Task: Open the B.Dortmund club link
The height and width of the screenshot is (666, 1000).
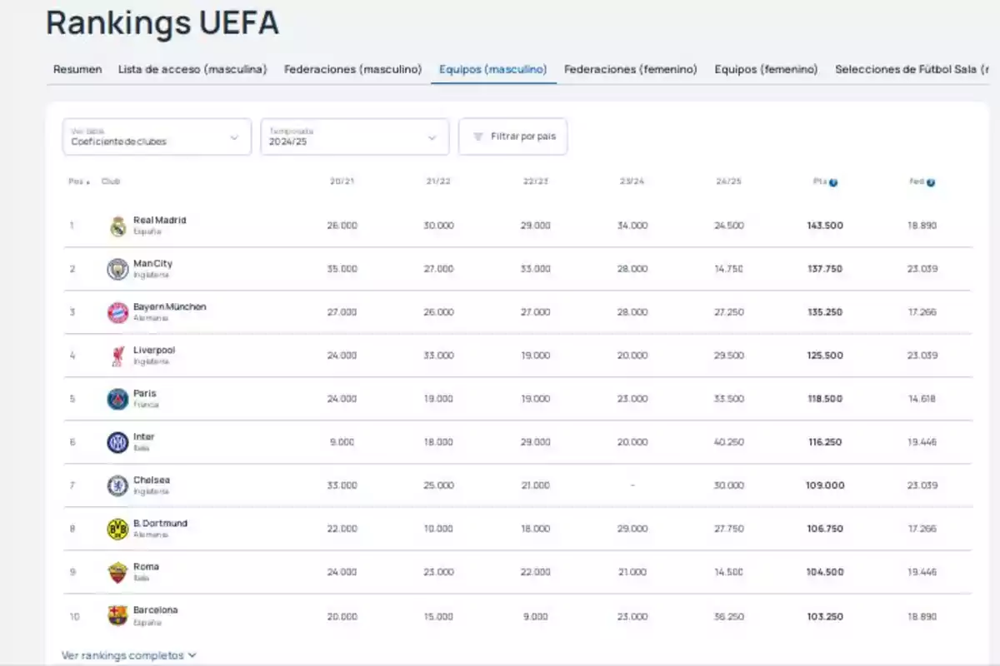Action: tap(160, 524)
